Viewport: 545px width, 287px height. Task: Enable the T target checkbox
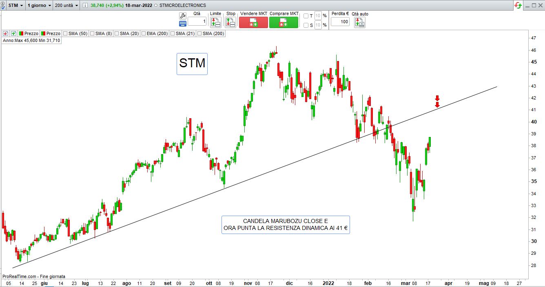pos(306,16)
